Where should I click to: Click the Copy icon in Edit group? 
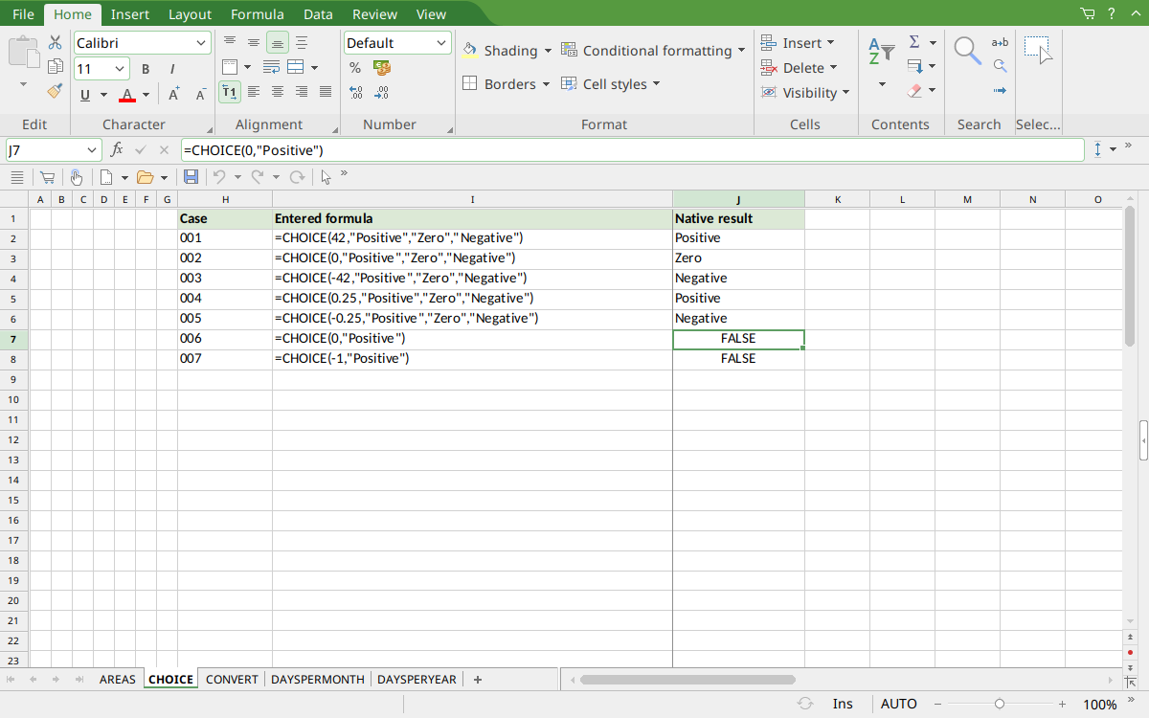[x=55, y=67]
